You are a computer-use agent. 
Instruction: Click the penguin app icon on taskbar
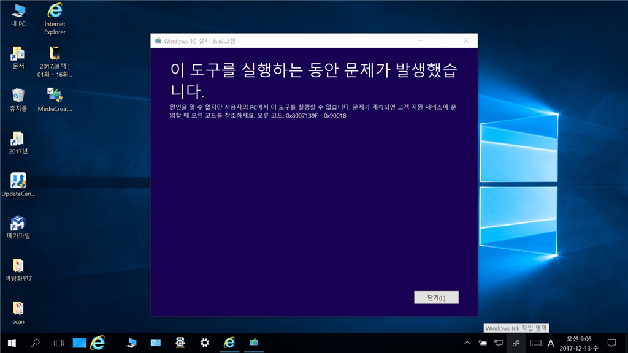[x=180, y=343]
